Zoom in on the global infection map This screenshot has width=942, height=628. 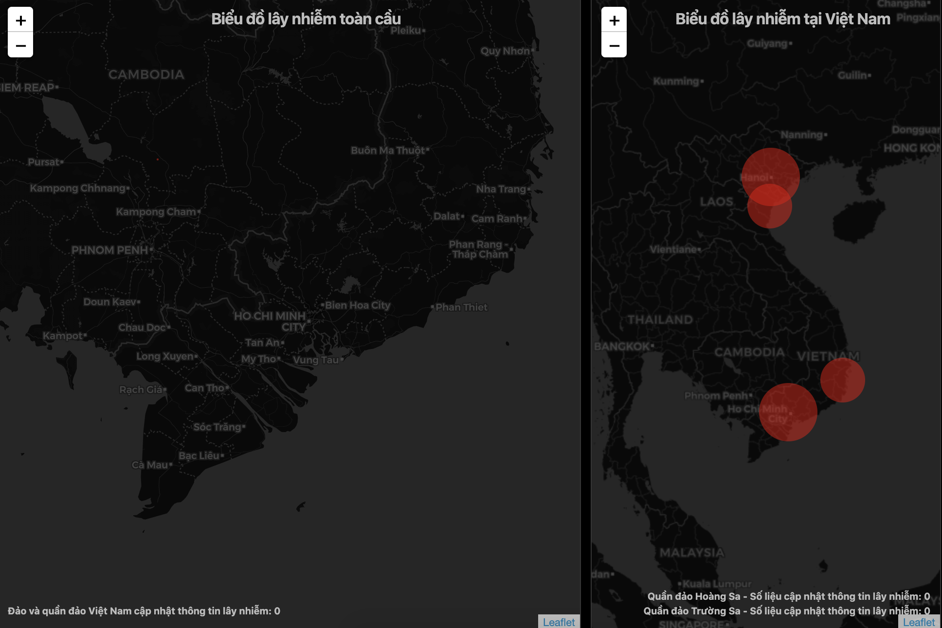(x=20, y=20)
